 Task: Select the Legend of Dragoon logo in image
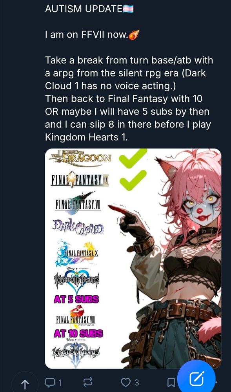(x=80, y=158)
